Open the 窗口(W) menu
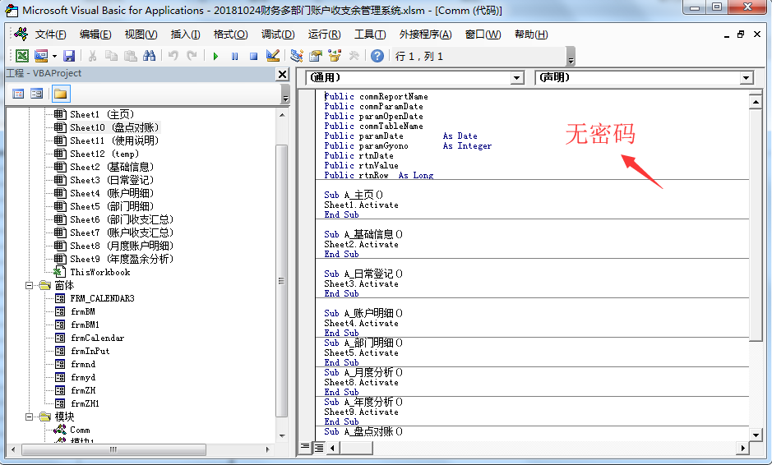The image size is (772, 465). [x=483, y=35]
